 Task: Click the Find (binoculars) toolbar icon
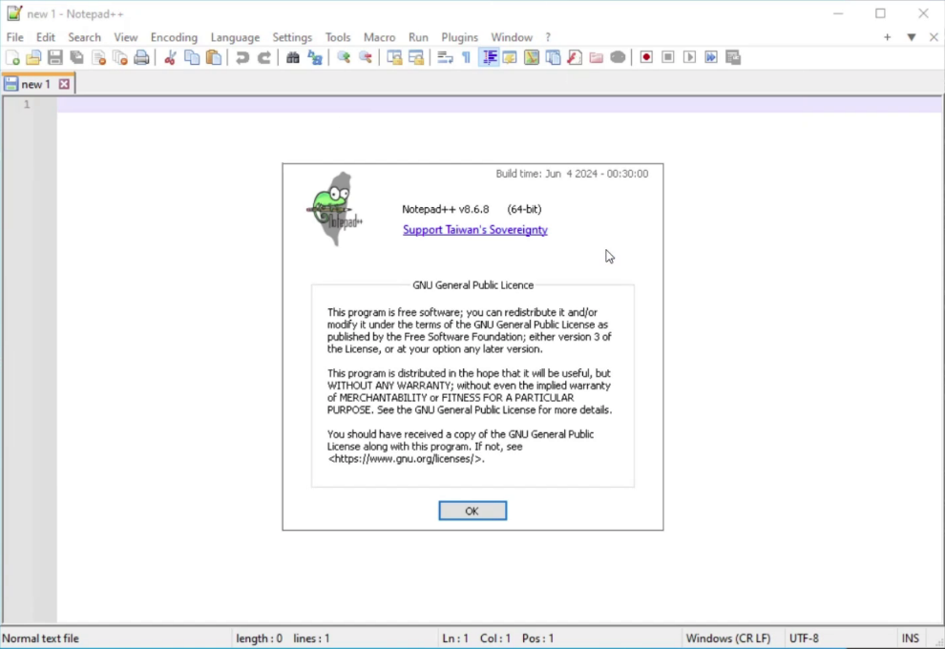point(292,57)
